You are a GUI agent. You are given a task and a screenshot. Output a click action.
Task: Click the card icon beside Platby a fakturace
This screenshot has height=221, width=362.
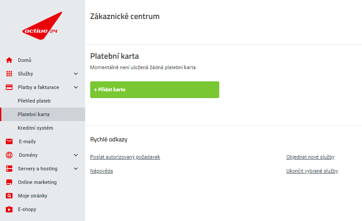tap(9, 87)
